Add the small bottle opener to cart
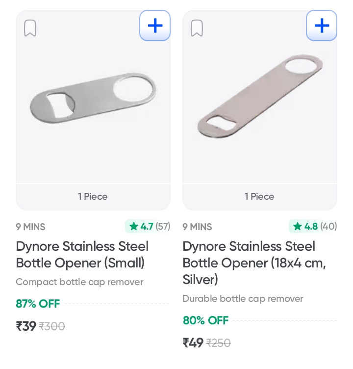 155,26
